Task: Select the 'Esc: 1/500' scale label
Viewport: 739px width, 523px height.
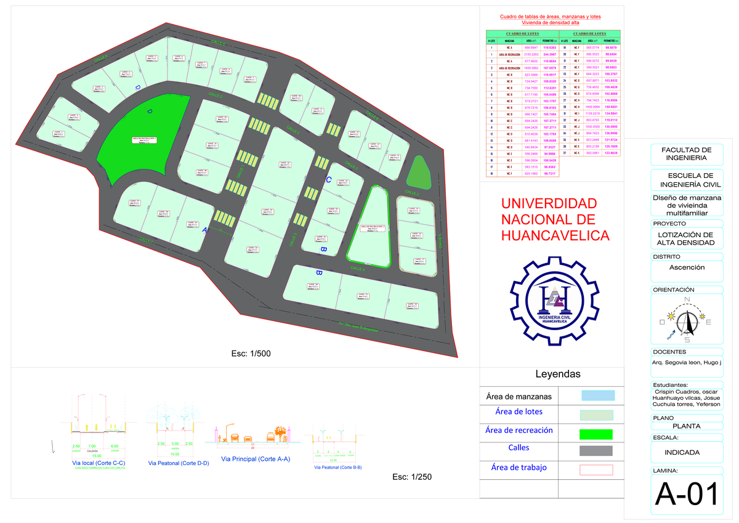Action: (x=251, y=354)
